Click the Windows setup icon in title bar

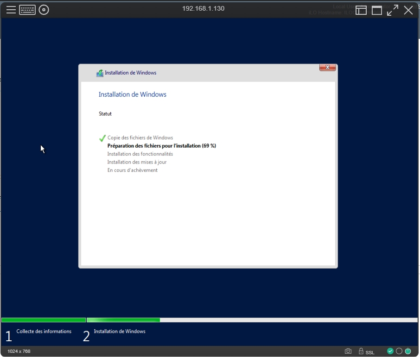[x=100, y=73]
